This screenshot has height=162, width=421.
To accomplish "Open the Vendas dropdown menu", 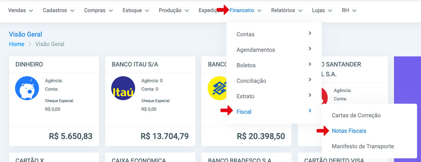I will pyautogui.click(x=20, y=11).
